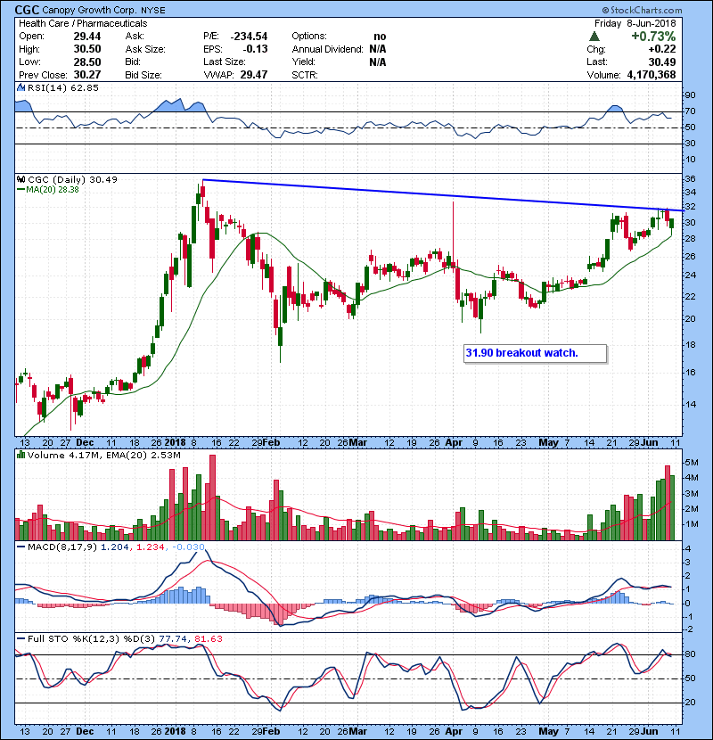This screenshot has height=740, width=713.
Task: Click the MA(20) 28.38 legend label
Action: pos(48,190)
